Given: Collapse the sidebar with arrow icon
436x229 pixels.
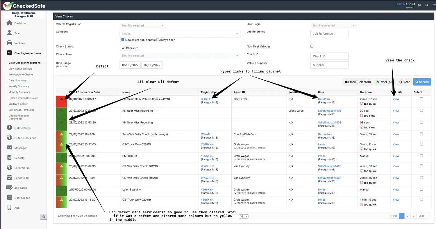Looking at the screenshot, I should coord(43,217).
